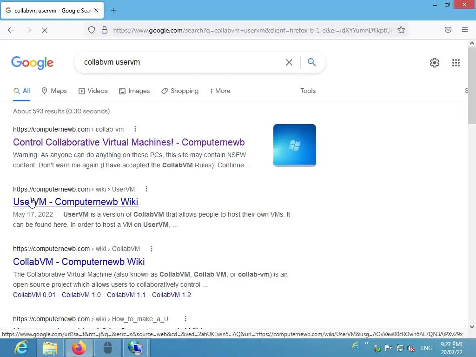Click into the Google search field

click(x=182, y=62)
